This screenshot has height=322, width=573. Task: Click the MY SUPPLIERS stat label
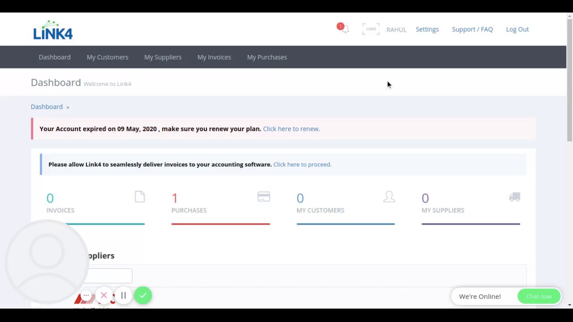point(443,210)
